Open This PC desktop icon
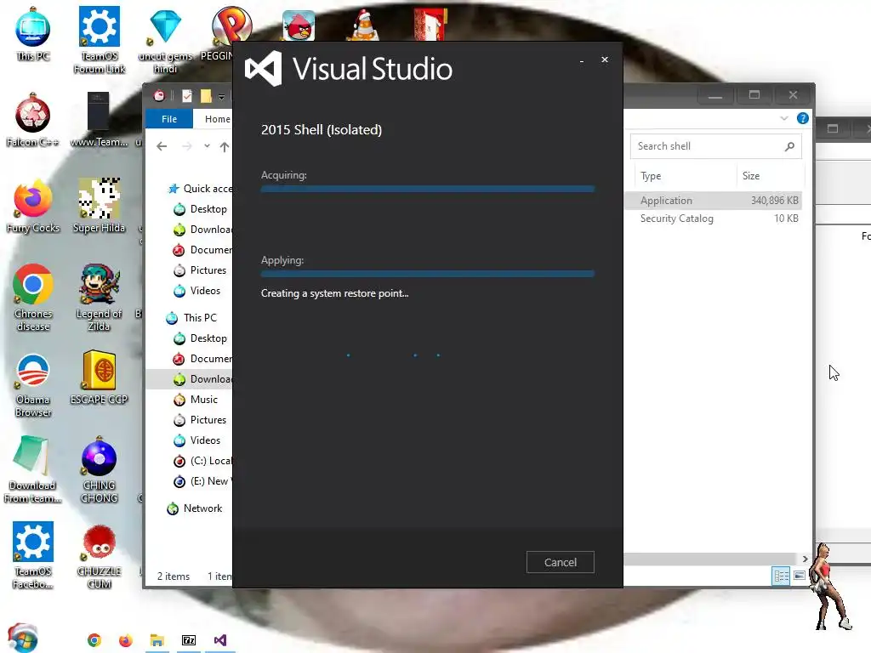Viewport: 871px width, 653px height. click(x=33, y=34)
